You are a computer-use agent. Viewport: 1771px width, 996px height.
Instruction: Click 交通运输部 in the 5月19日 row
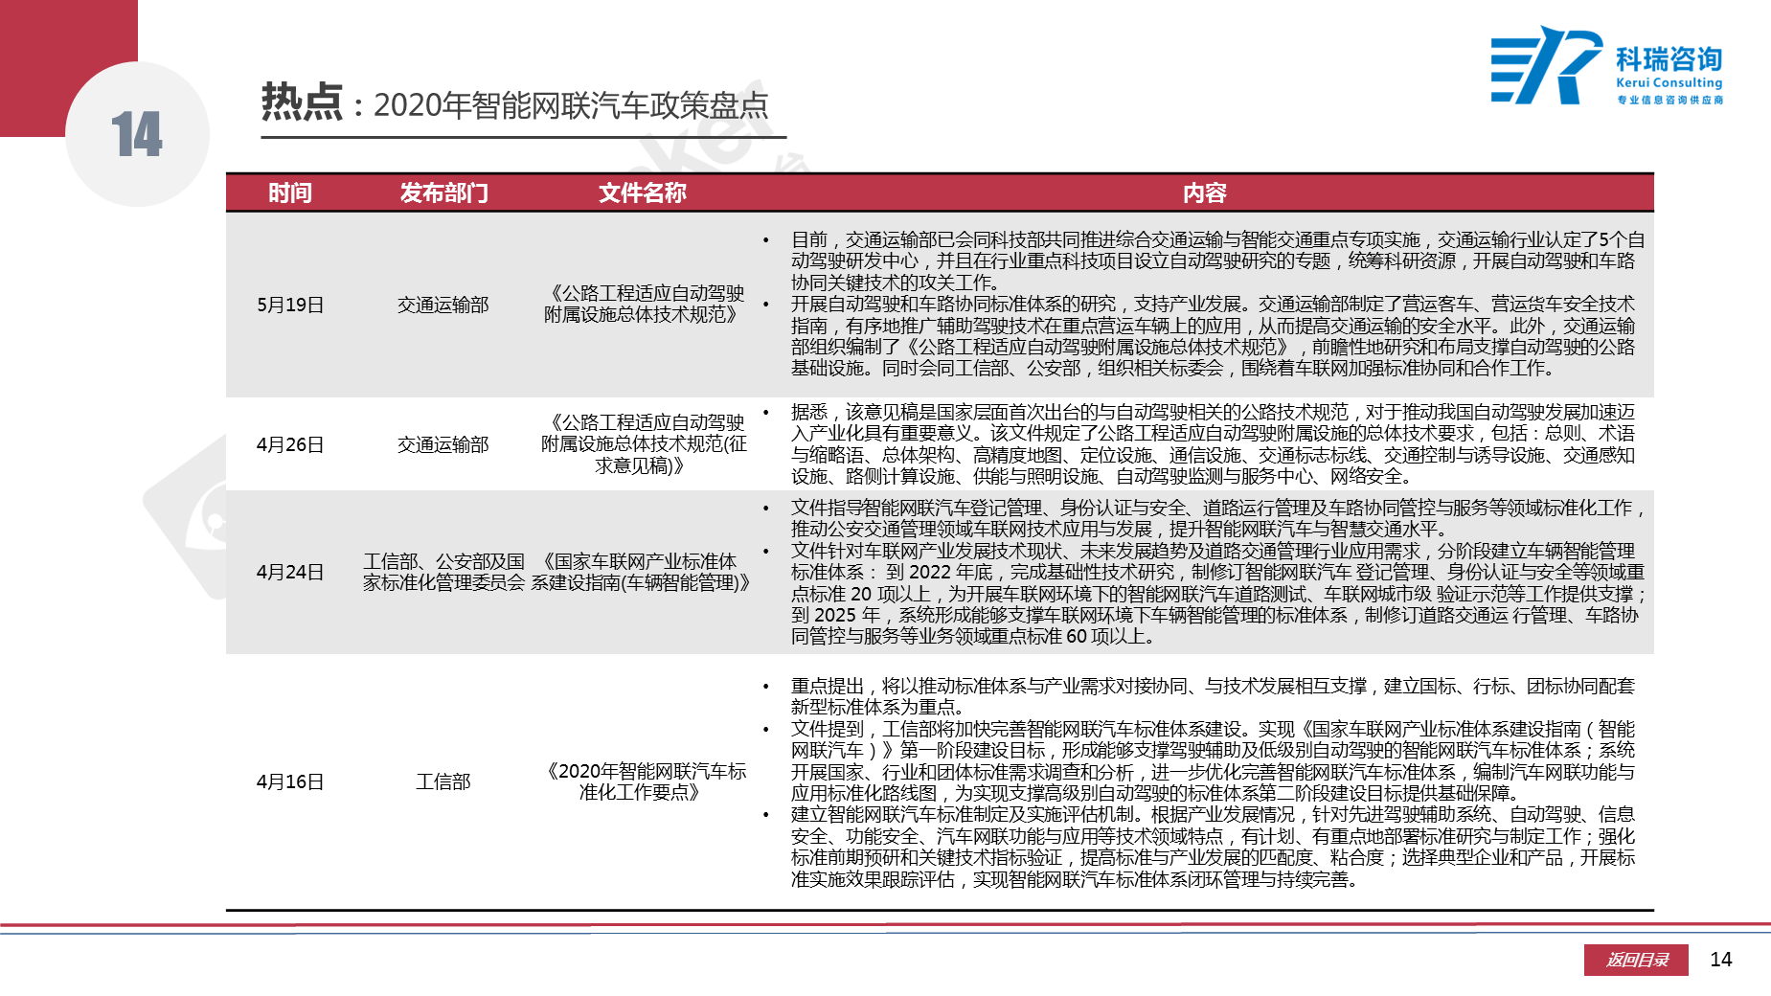pyautogui.click(x=443, y=305)
